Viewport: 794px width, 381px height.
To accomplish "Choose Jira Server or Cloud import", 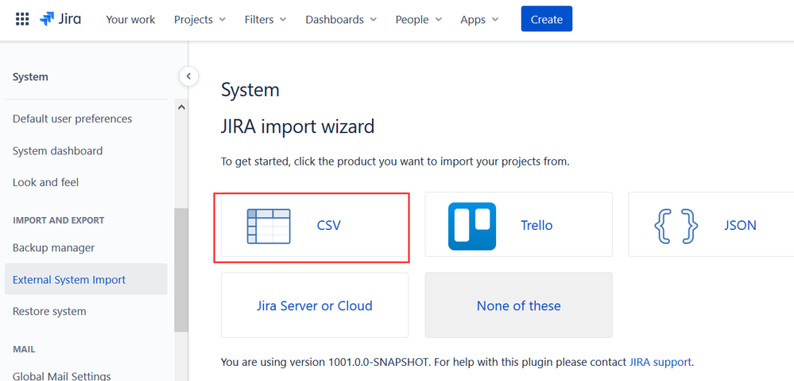I will click(315, 305).
